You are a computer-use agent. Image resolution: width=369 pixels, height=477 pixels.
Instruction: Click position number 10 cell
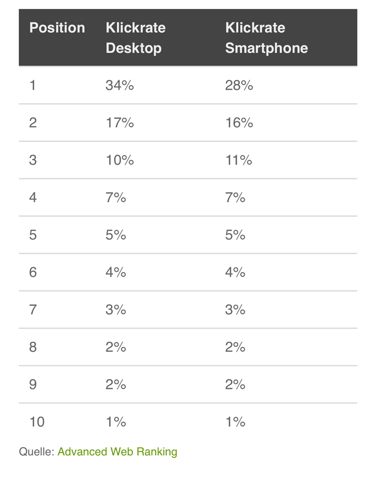37,422
